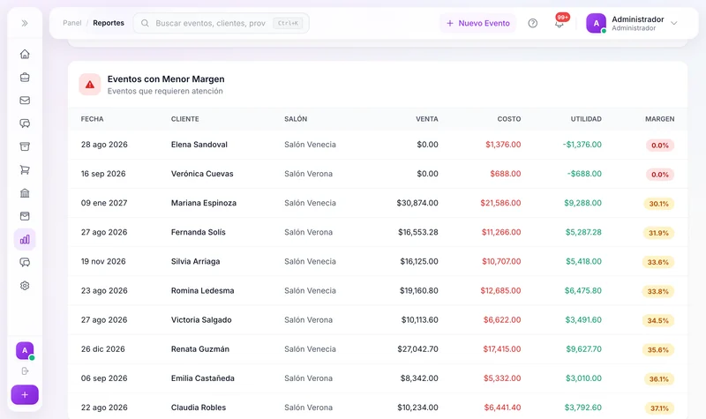Click the logout icon in sidebar
The height and width of the screenshot is (419, 706).
(25, 371)
